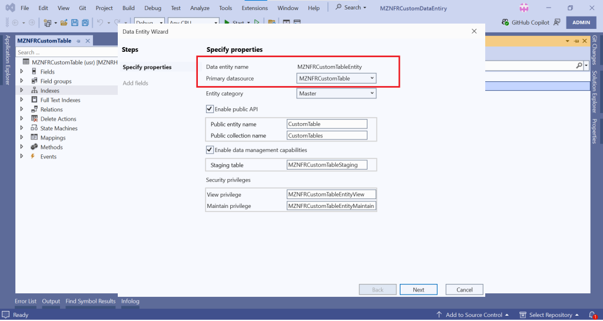
Task: Click the green Start debugging button
Action: (227, 23)
